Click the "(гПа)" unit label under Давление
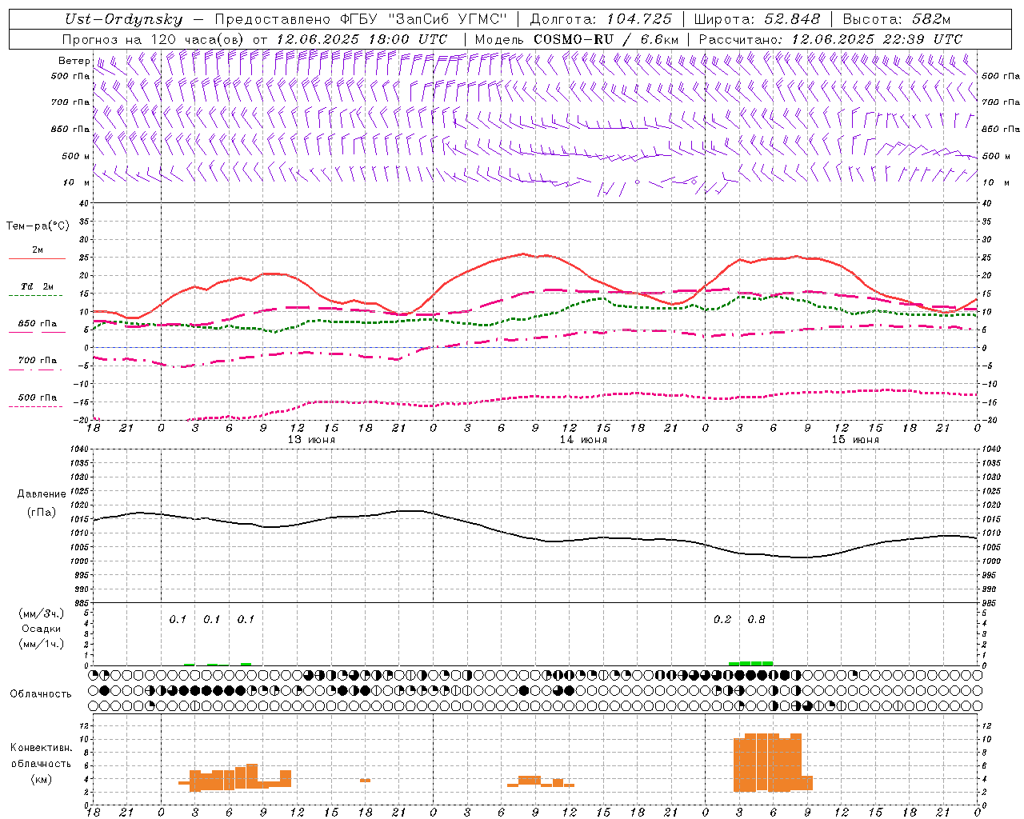The height and width of the screenshot is (819, 1024). coord(42,512)
